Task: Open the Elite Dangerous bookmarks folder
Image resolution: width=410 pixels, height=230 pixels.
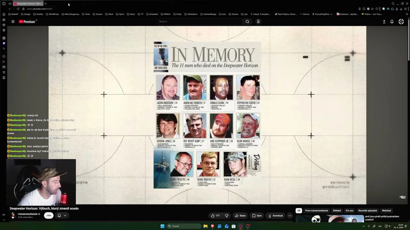Action: [x=70, y=14]
